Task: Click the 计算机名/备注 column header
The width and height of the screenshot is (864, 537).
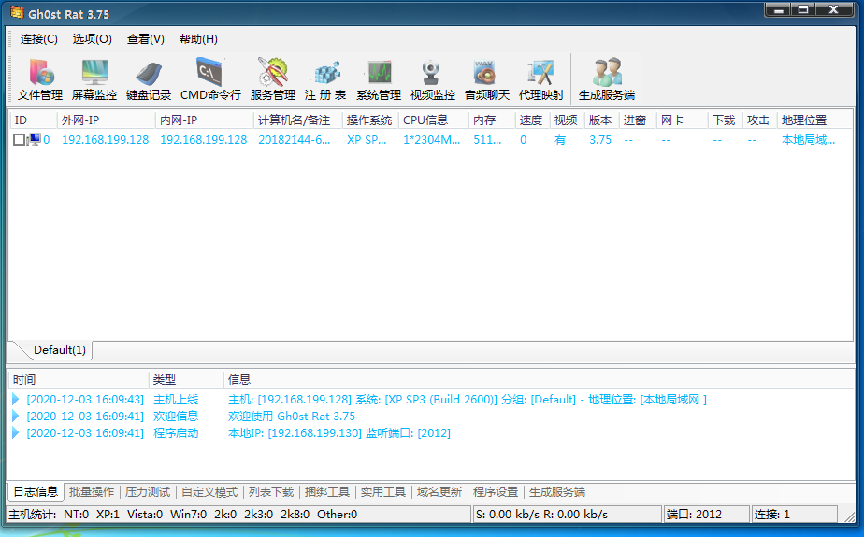Action: pos(298,120)
